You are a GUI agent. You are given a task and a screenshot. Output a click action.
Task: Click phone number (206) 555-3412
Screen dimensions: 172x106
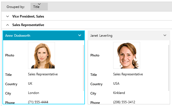tap(124, 102)
